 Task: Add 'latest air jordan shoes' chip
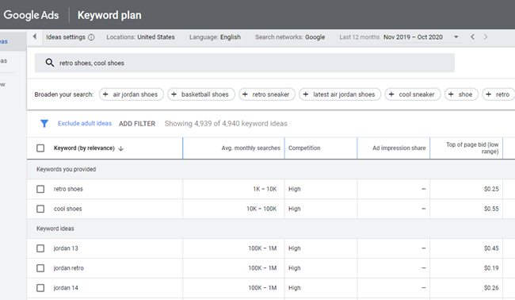tap(340, 94)
